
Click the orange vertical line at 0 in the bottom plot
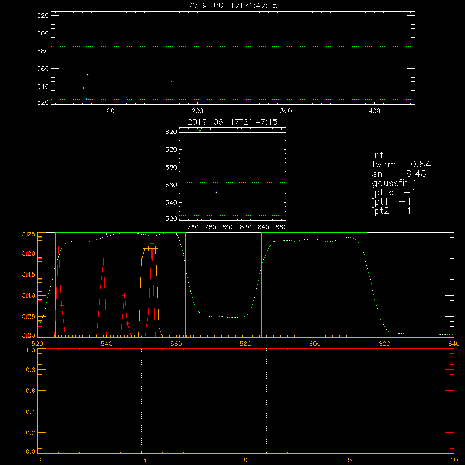[246, 401]
